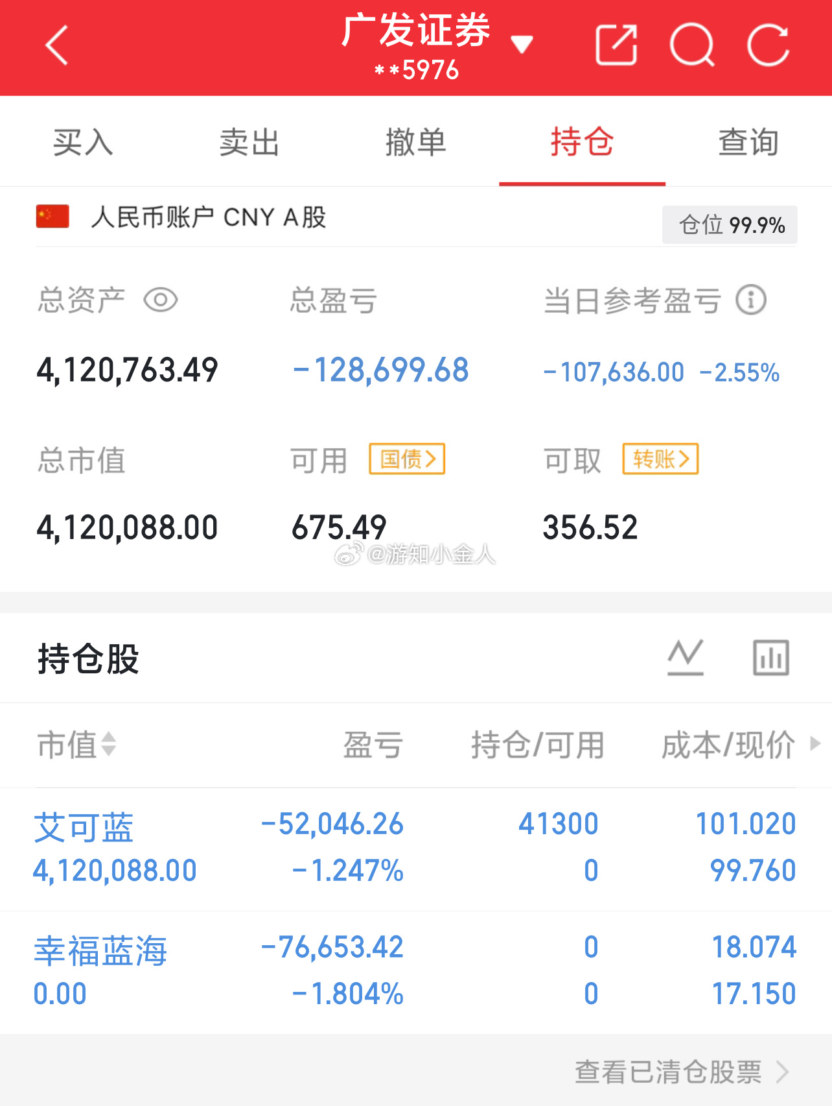Tap total assets value 4,120,763.49

[x=127, y=370]
